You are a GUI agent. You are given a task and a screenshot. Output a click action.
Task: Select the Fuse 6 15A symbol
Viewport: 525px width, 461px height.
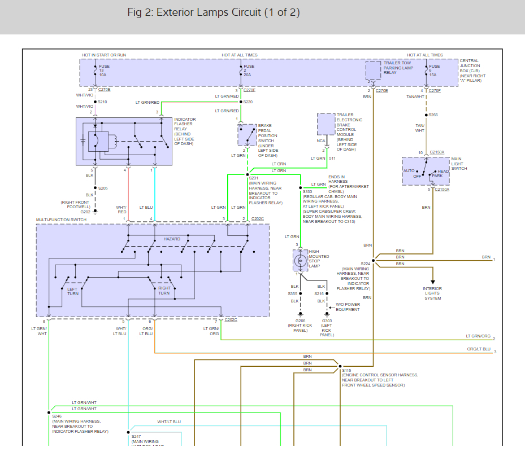426,71
